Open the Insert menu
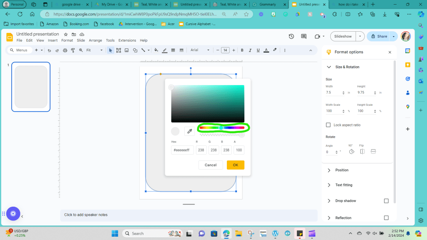This screenshot has height=240, width=427. click(x=53, y=40)
